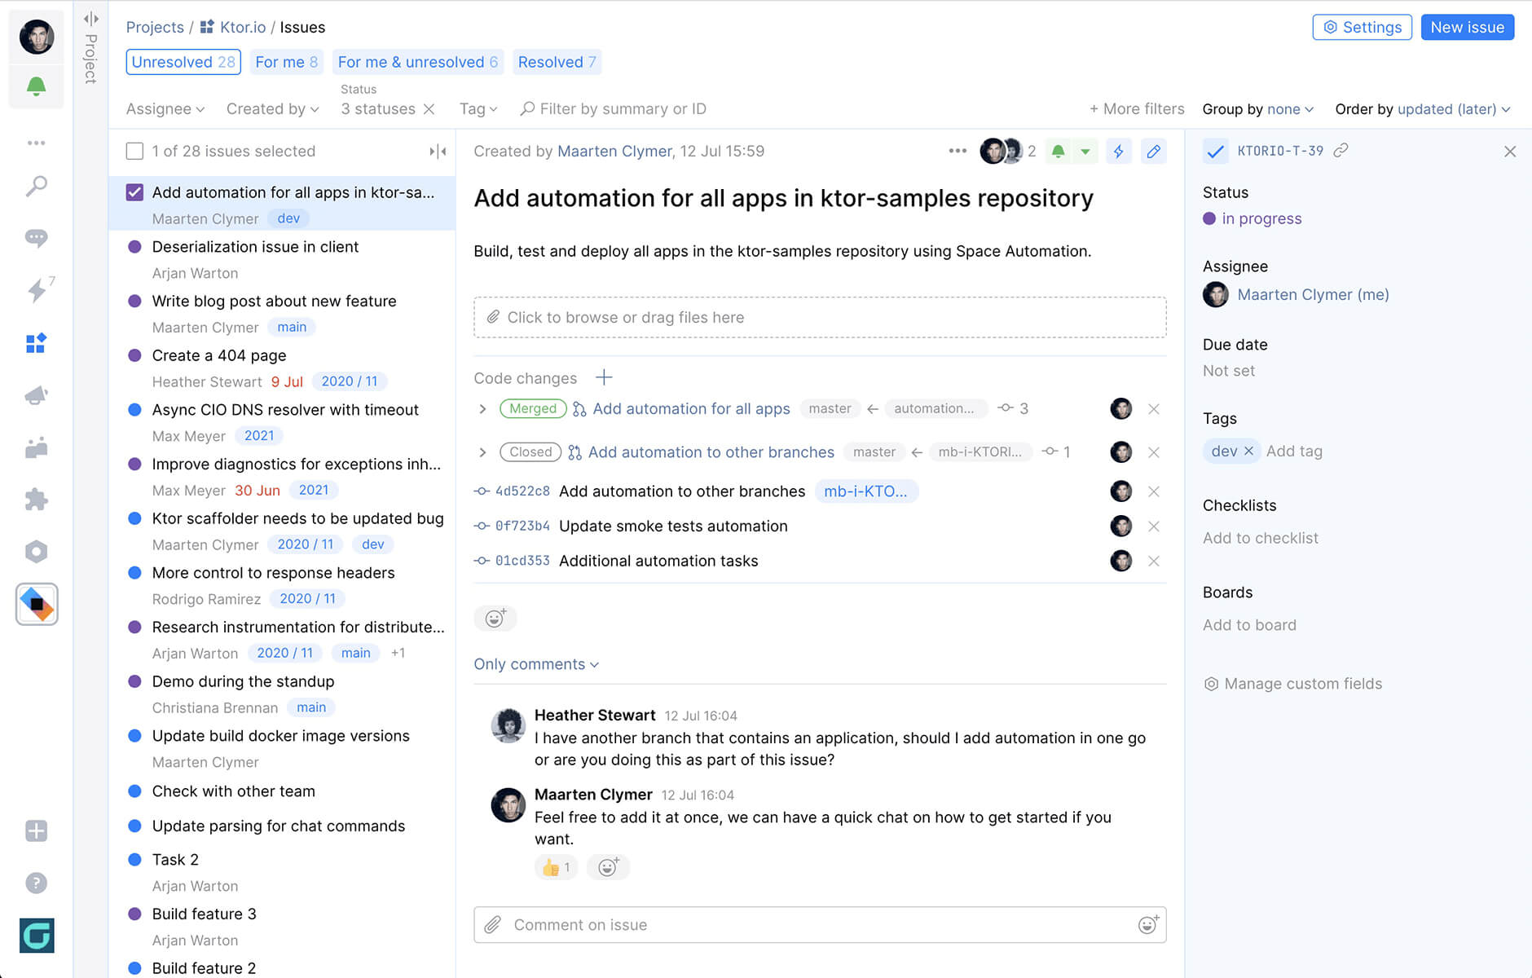The height and width of the screenshot is (978, 1532).
Task: Open the subscription options dropdown arrow
Action: (1085, 151)
